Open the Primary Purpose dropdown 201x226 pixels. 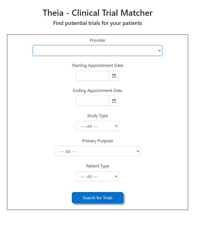(x=97, y=151)
